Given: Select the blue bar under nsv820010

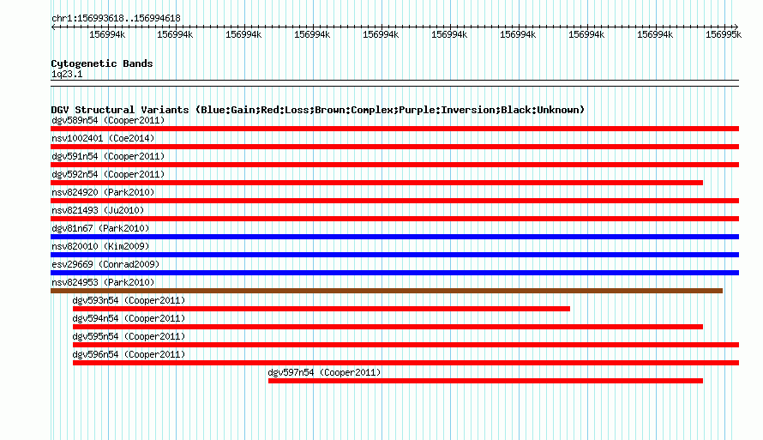Looking at the screenshot, I should (x=394, y=255).
